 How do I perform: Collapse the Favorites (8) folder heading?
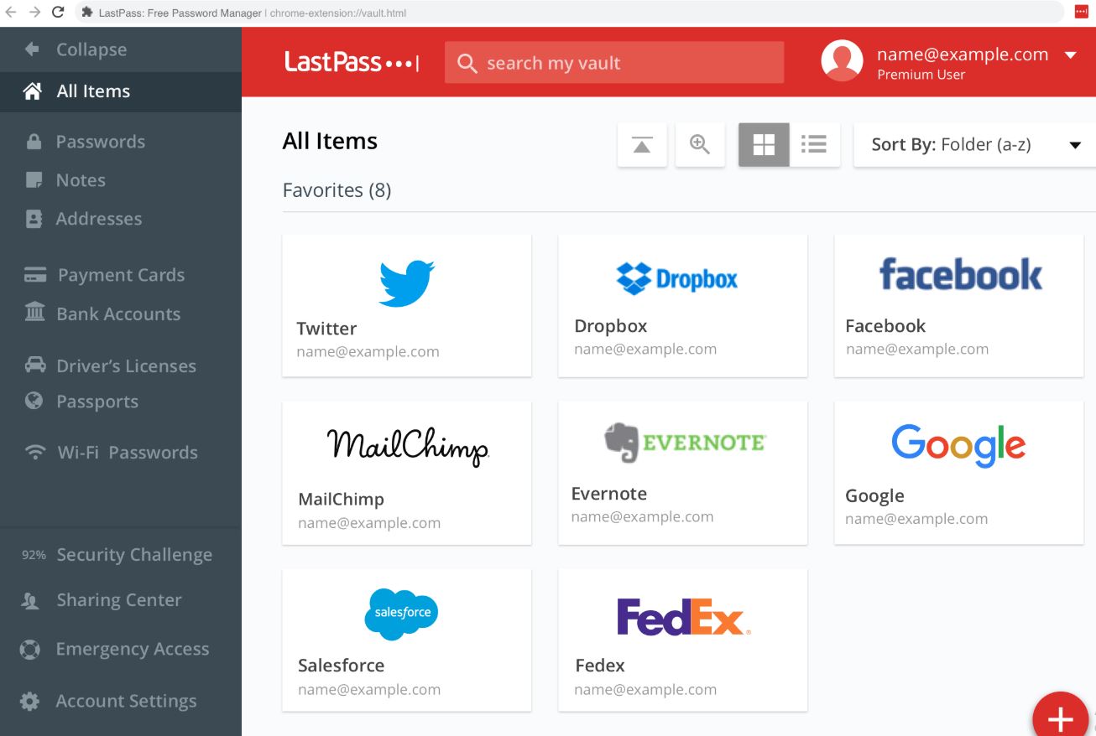coord(337,190)
